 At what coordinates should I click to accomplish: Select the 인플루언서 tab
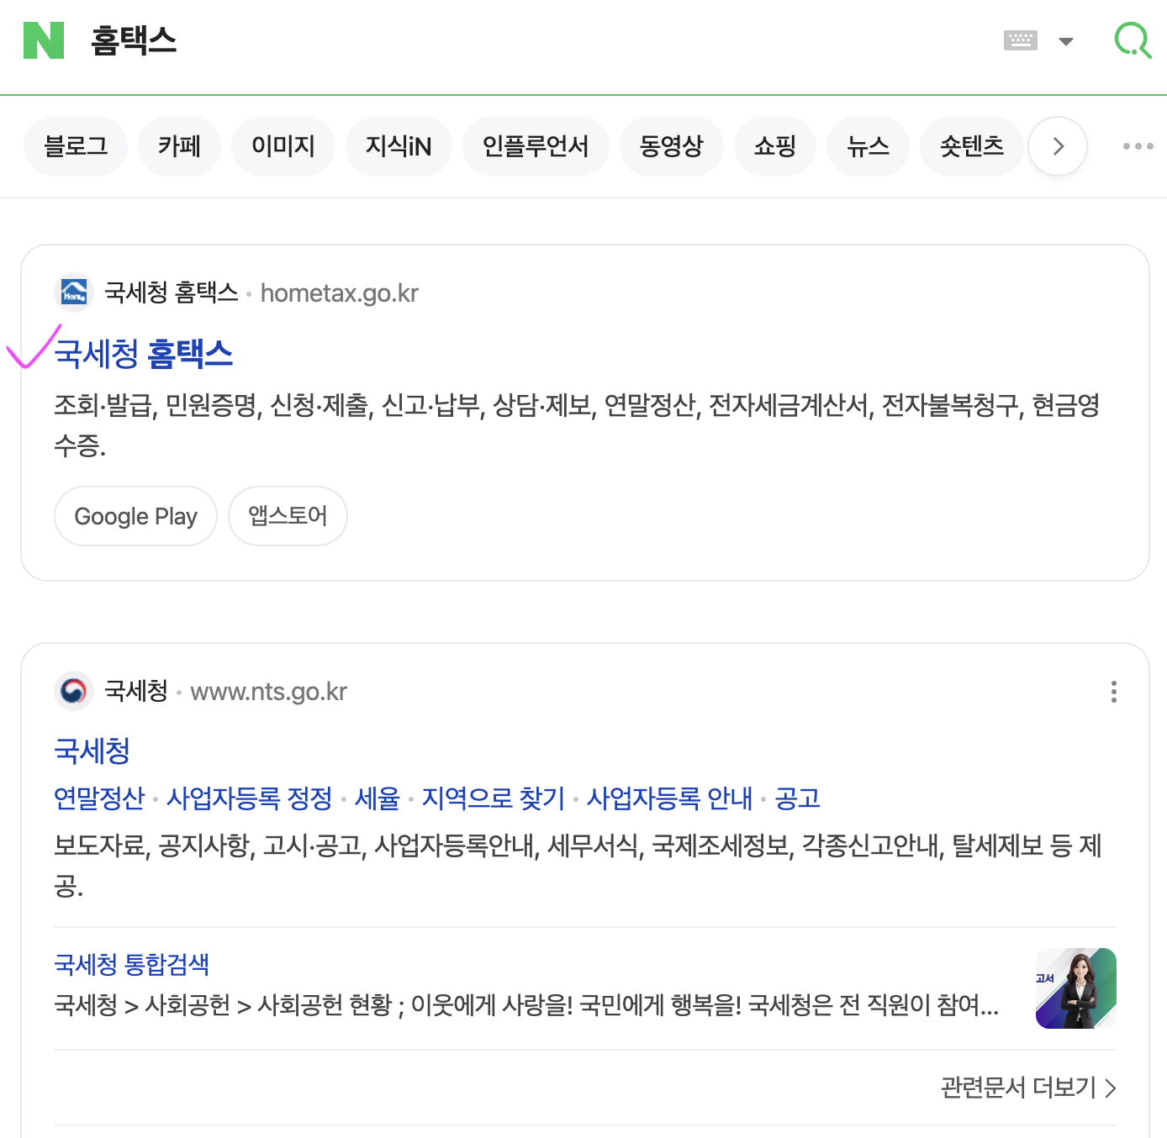[x=536, y=146]
